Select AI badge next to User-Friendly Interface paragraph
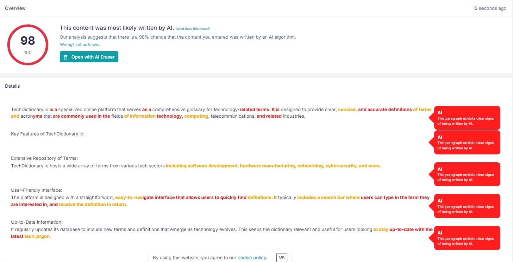This screenshot has height=262, width=513. (x=467, y=206)
